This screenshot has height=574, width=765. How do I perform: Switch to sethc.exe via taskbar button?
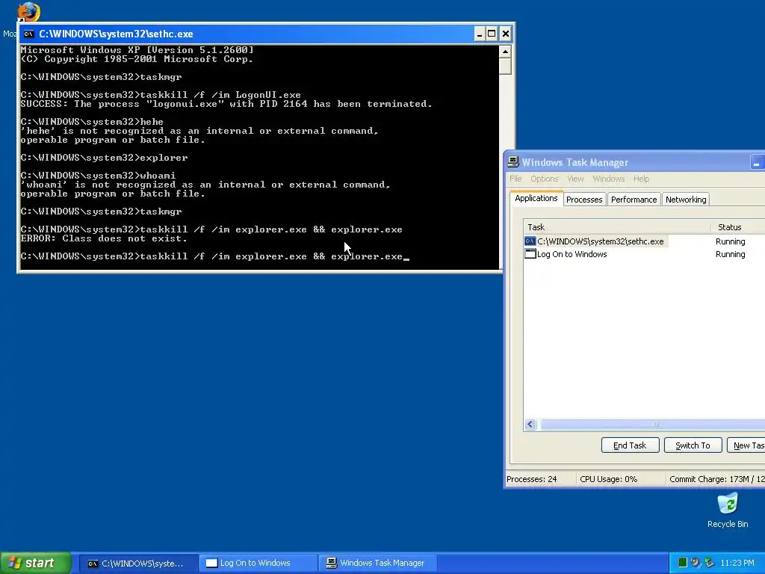138,564
